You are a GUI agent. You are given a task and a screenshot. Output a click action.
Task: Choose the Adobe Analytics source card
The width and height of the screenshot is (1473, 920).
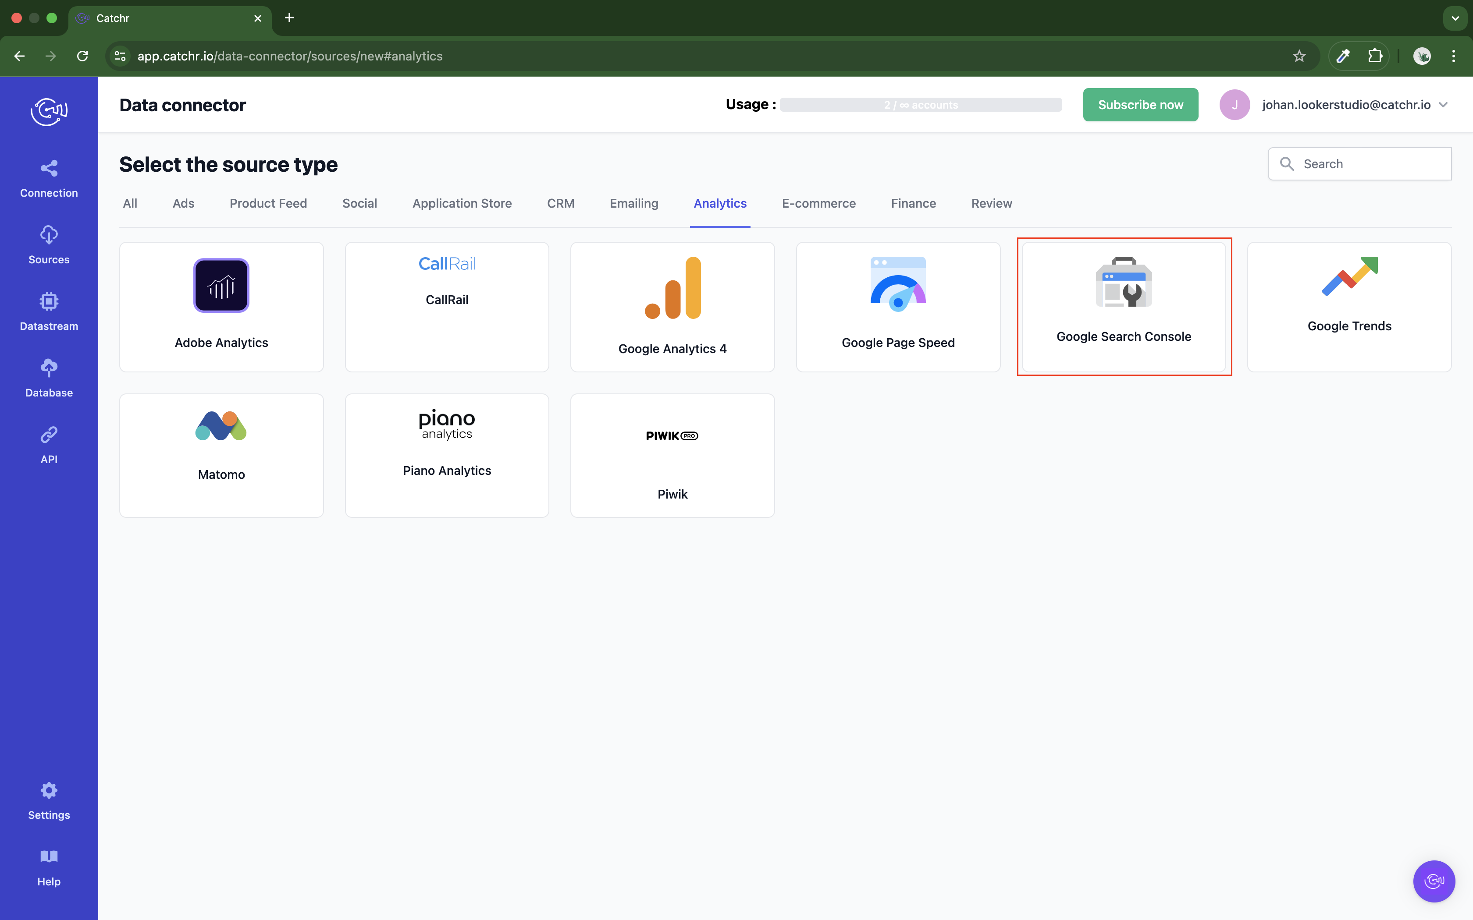(x=221, y=307)
